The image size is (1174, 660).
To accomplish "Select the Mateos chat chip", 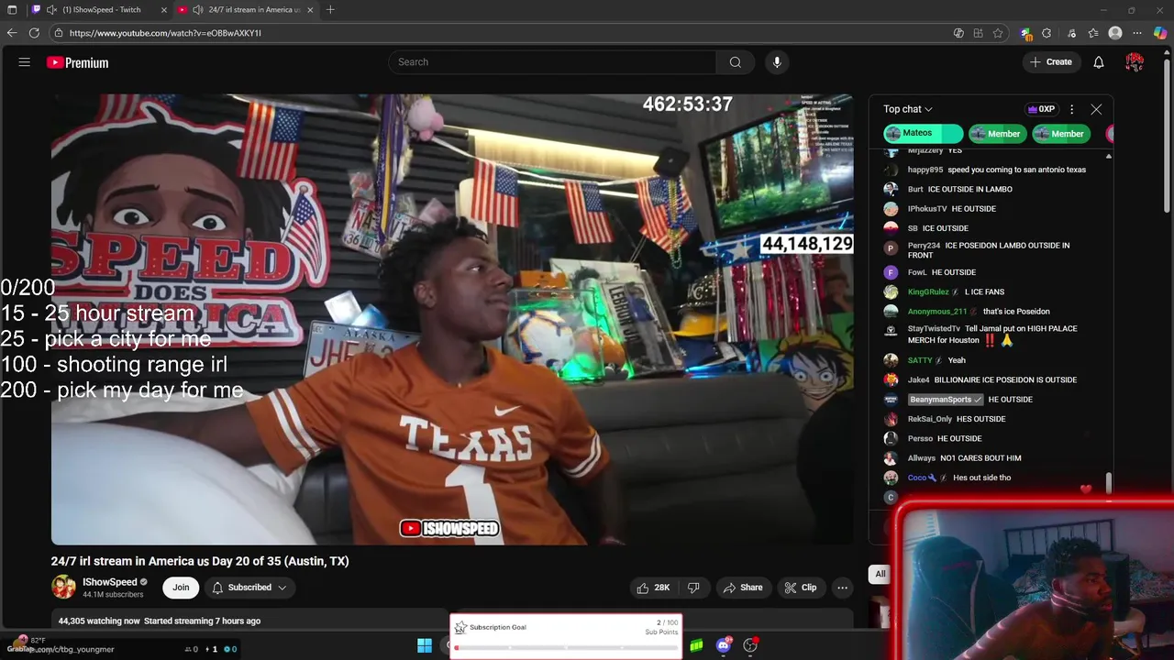I will pos(923,134).
